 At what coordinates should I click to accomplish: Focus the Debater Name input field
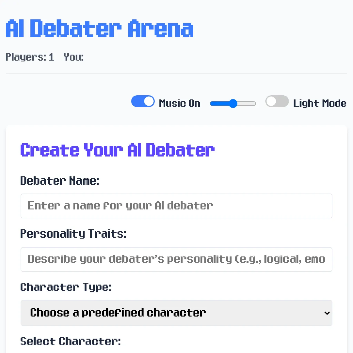[x=176, y=206]
